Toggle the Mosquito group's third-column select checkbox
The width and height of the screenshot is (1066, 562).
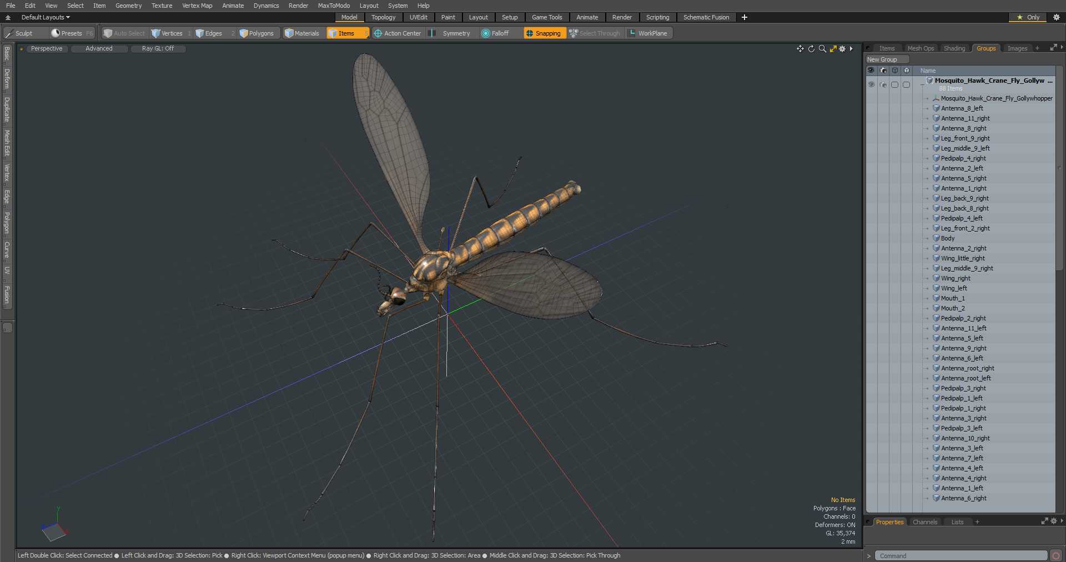pyautogui.click(x=894, y=84)
